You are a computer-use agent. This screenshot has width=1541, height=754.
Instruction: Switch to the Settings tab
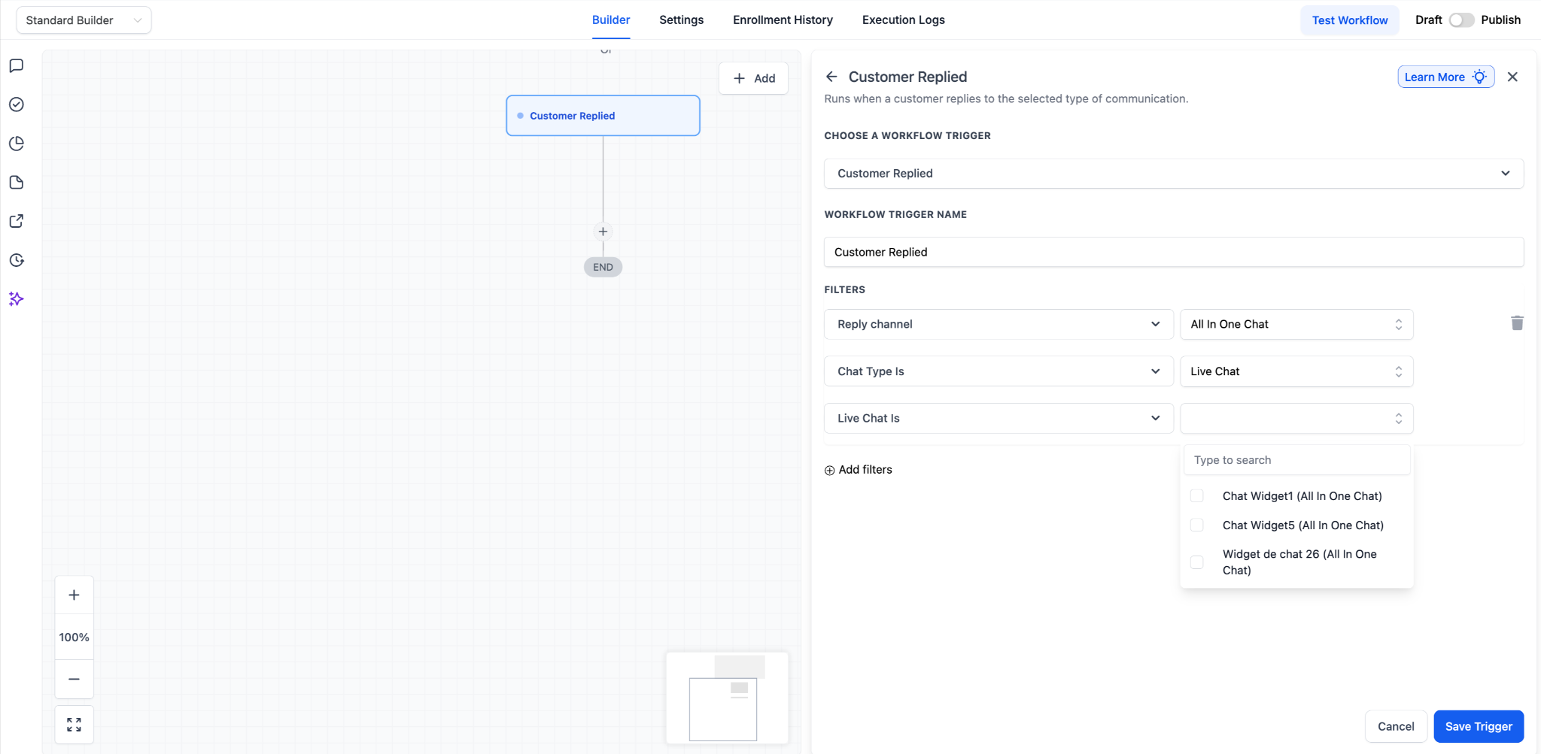681,20
